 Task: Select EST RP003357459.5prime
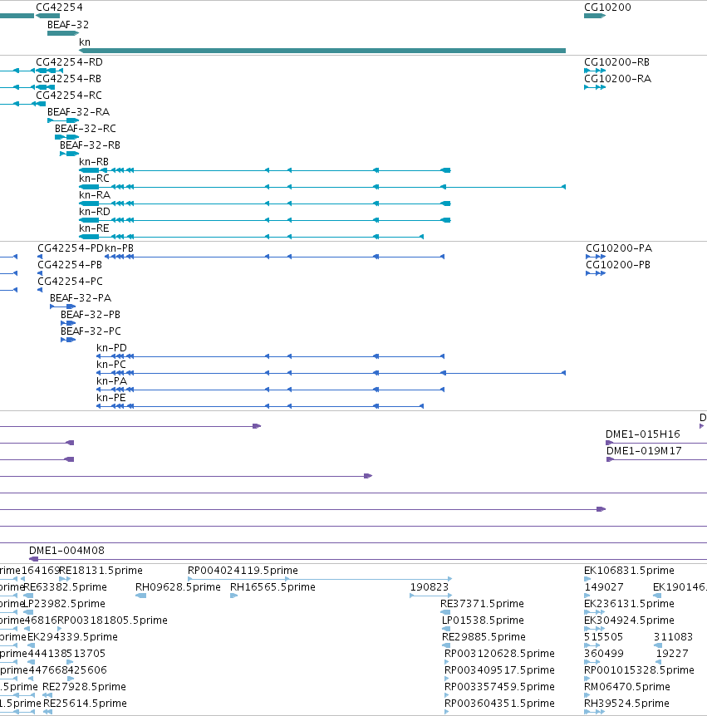pos(499,687)
